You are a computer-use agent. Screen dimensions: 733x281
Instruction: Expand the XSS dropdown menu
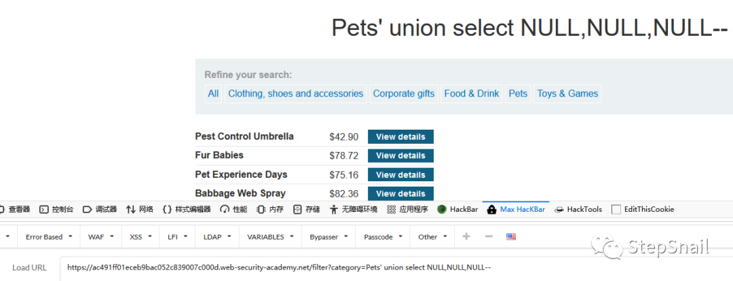tap(139, 237)
